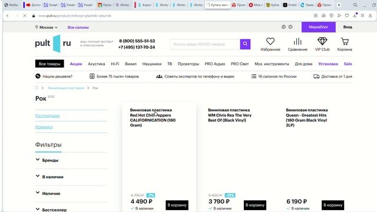Click the Медиаблог button
377x212 pixels.
click(x=319, y=27)
